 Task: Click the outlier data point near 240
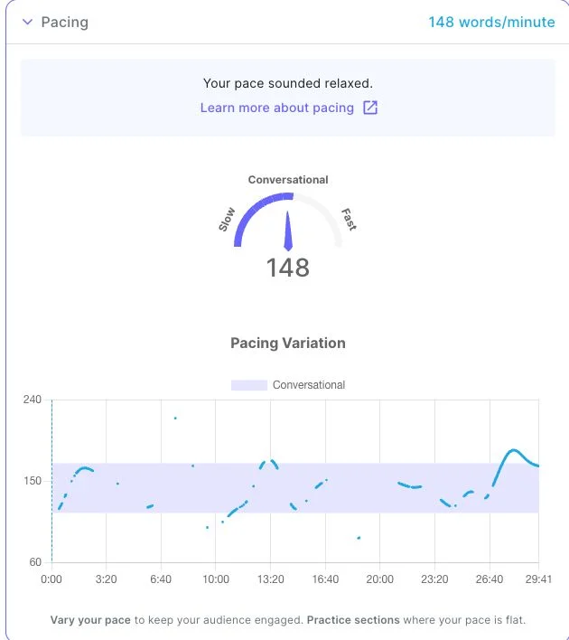[x=175, y=418]
